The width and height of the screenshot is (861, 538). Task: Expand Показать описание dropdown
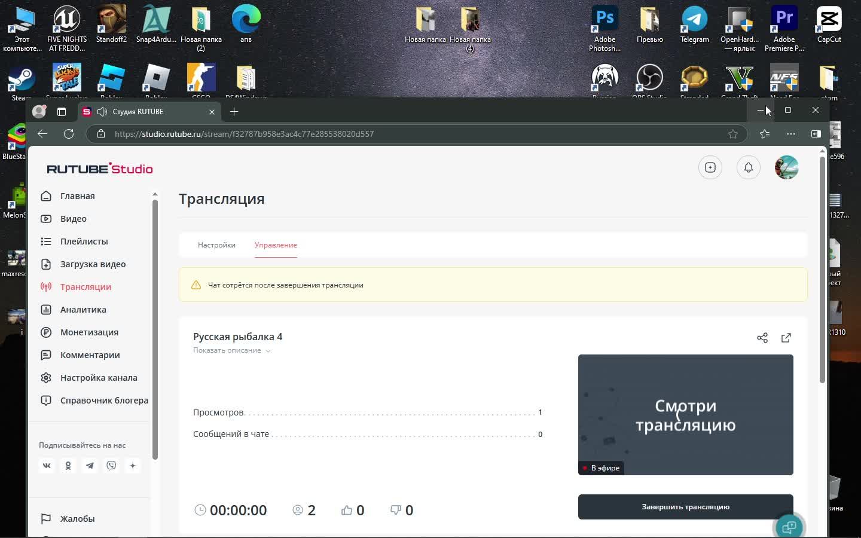point(232,350)
